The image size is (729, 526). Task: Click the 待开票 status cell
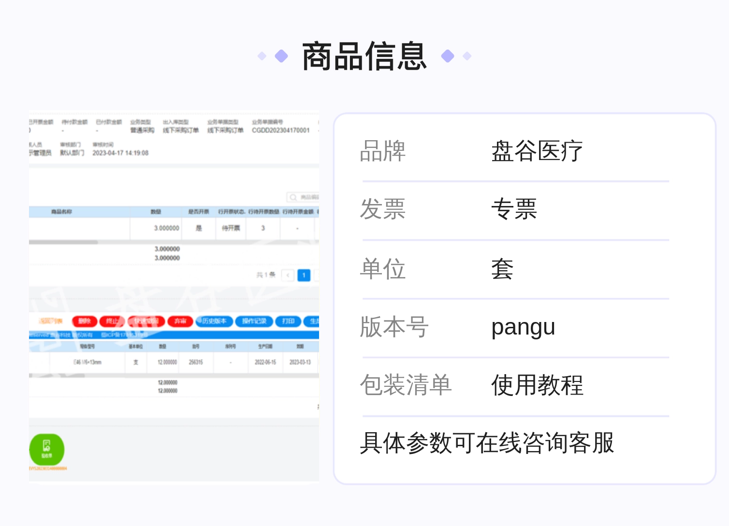tap(231, 228)
